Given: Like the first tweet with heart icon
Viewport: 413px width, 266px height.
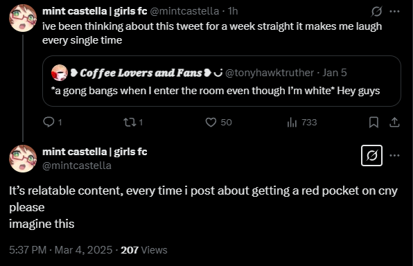Looking at the screenshot, I should (211, 122).
